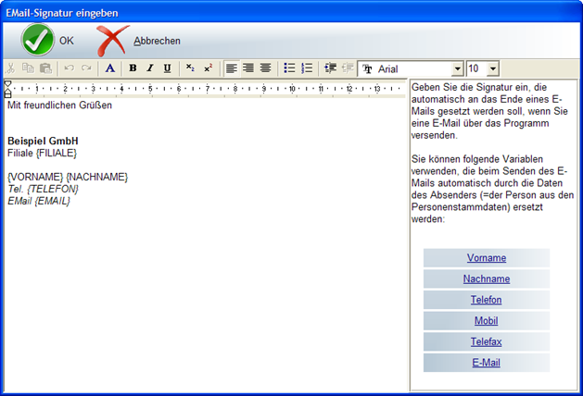
Task: Insert the Vorname variable
Action: point(487,258)
